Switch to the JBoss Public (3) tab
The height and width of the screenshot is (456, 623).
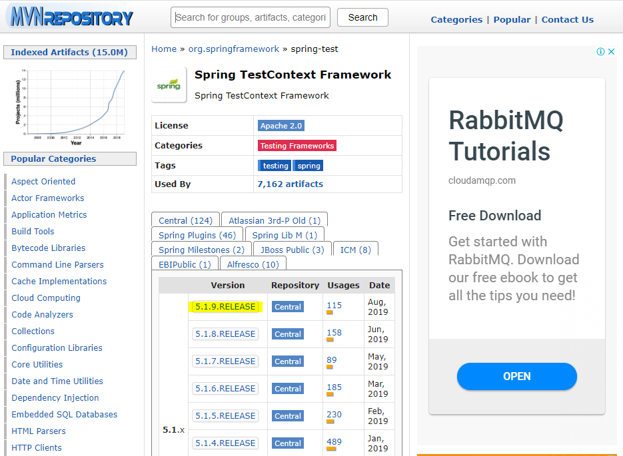292,250
